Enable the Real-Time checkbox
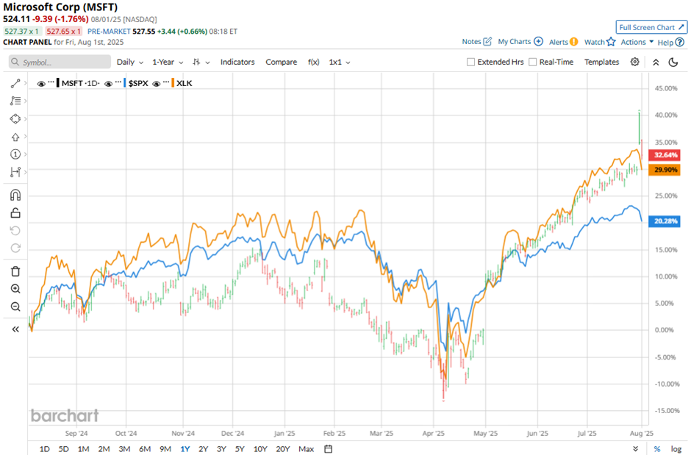This screenshot has height=455, width=691. tap(532, 62)
